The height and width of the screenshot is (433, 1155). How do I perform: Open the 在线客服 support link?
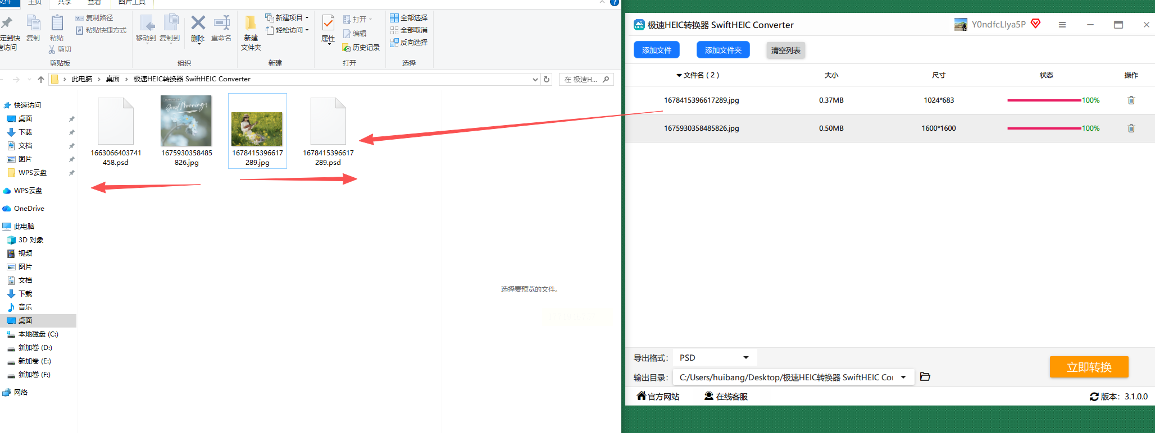[726, 397]
